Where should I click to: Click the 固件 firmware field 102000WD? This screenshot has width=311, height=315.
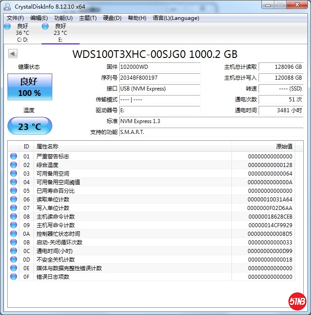[160, 67]
